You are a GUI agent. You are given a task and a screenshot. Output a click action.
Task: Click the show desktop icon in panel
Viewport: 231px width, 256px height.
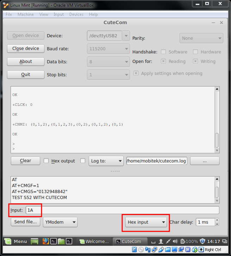point(34,241)
